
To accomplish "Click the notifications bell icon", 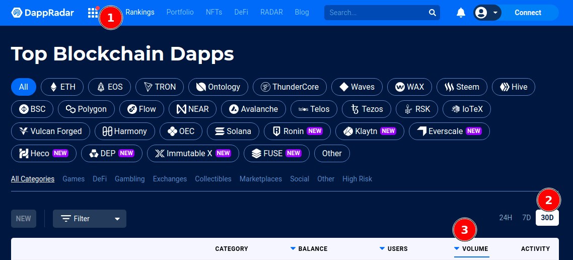I will click(x=461, y=13).
